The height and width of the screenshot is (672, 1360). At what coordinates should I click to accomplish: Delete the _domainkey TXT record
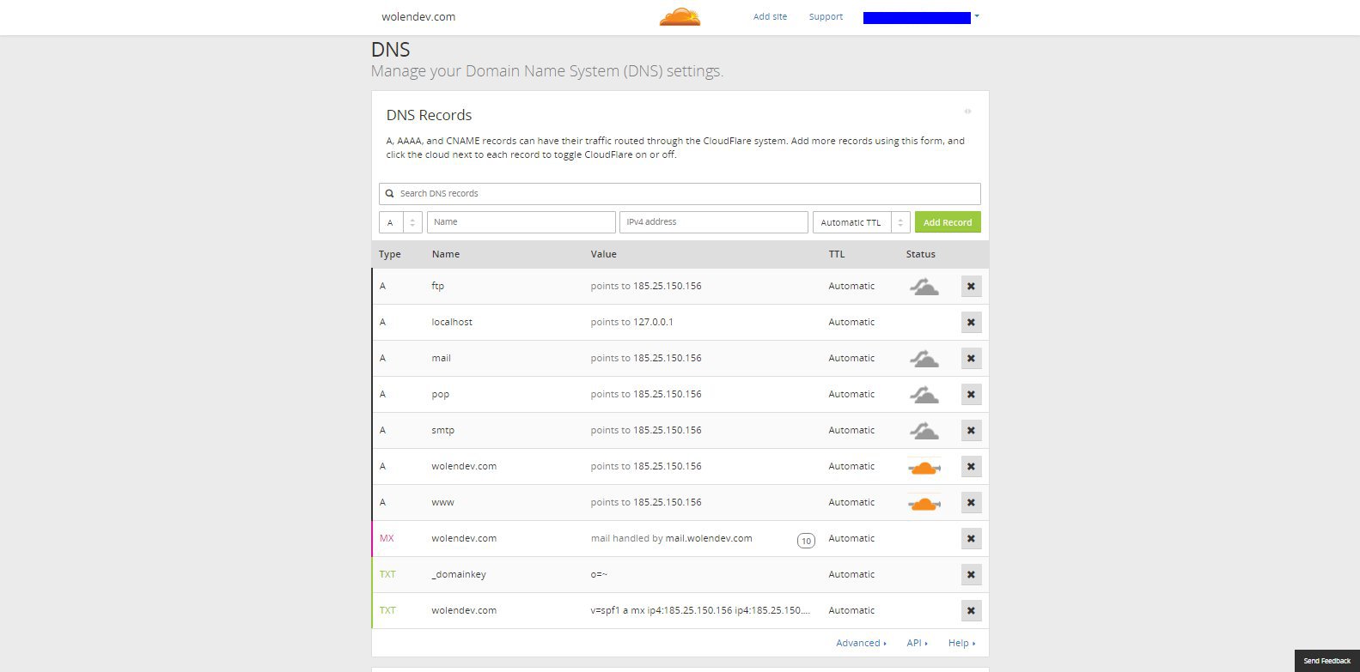(x=971, y=575)
